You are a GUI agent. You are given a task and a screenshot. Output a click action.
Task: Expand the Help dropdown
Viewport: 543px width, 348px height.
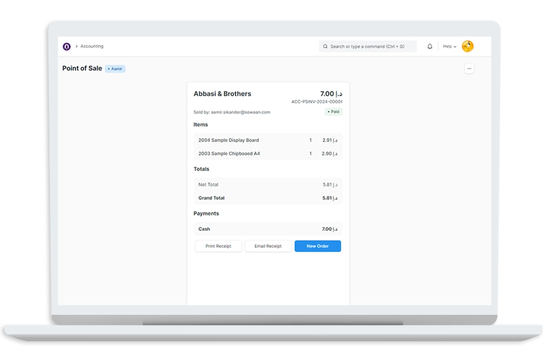pyautogui.click(x=449, y=47)
